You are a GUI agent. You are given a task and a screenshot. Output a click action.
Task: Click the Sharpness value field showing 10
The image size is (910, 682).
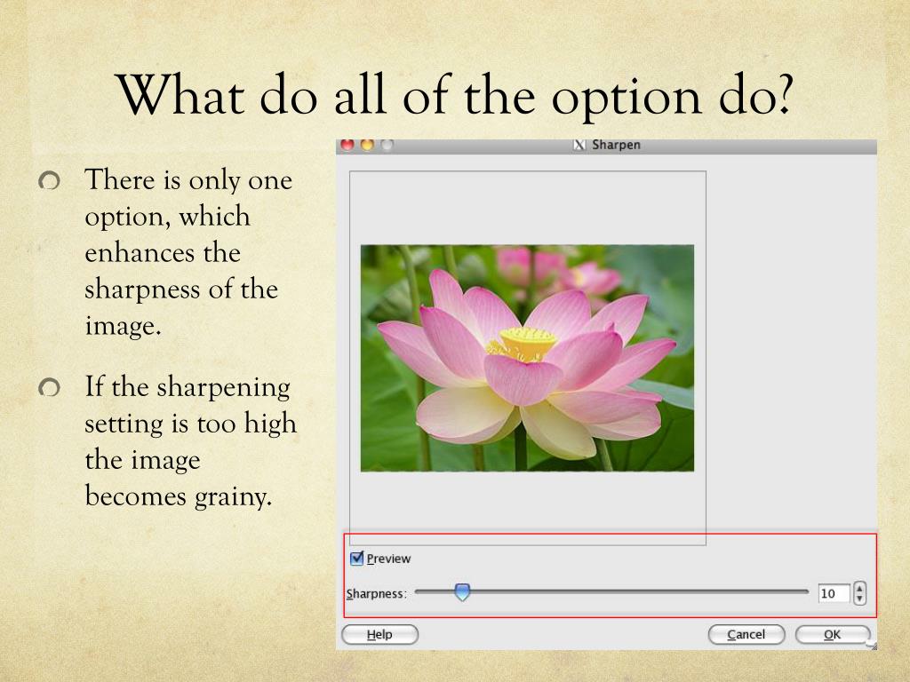[x=834, y=593]
